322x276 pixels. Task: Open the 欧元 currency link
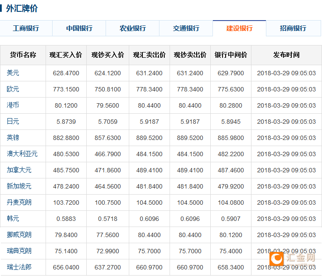13,89
